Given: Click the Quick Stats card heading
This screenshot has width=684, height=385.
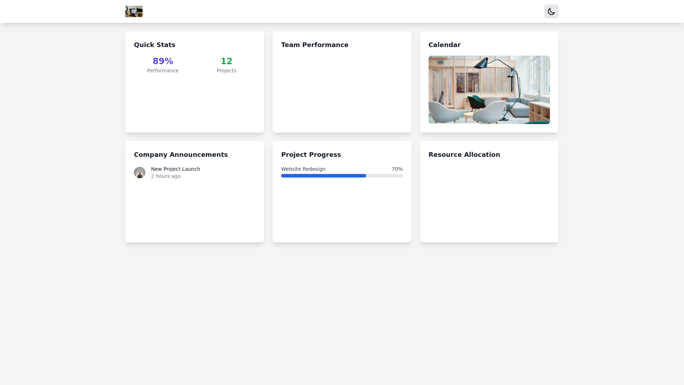Looking at the screenshot, I should 154,45.
